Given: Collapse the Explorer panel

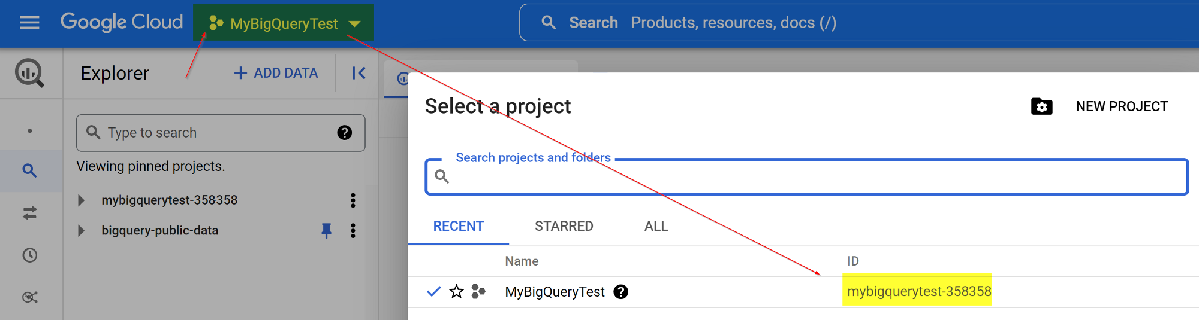Looking at the screenshot, I should click(359, 73).
